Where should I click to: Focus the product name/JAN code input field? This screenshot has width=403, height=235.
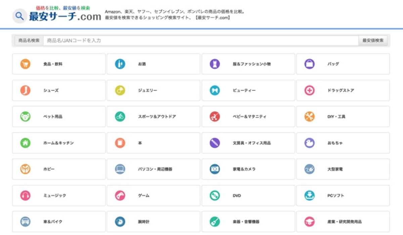(x=200, y=41)
